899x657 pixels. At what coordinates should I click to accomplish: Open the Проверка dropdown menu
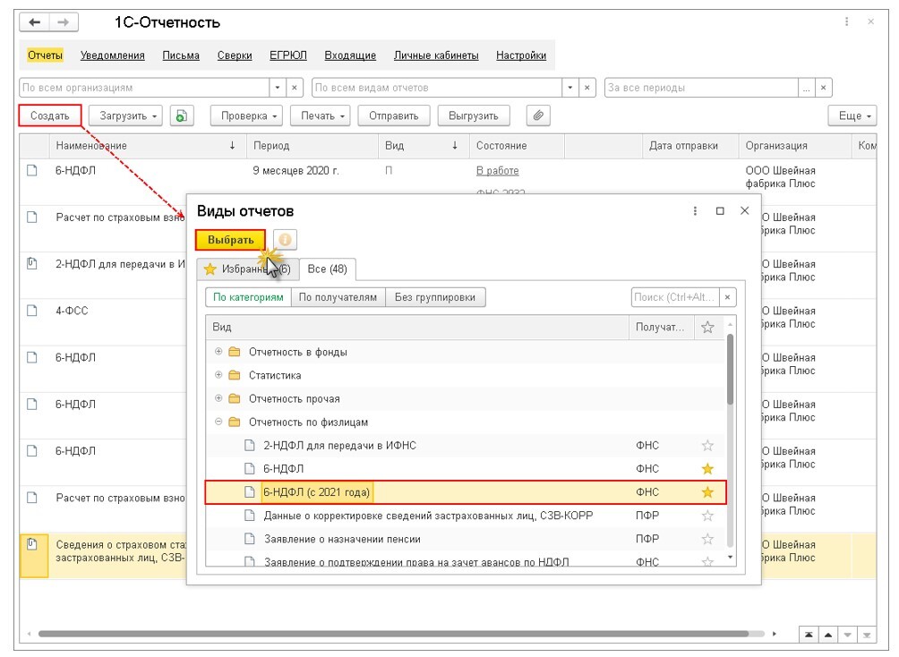click(248, 115)
